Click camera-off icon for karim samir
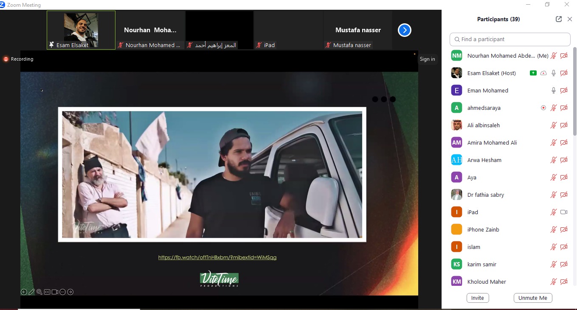The image size is (577, 310). [564, 265]
